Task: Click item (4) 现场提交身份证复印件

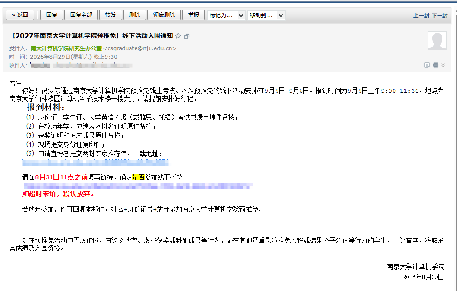Action: coord(66,144)
